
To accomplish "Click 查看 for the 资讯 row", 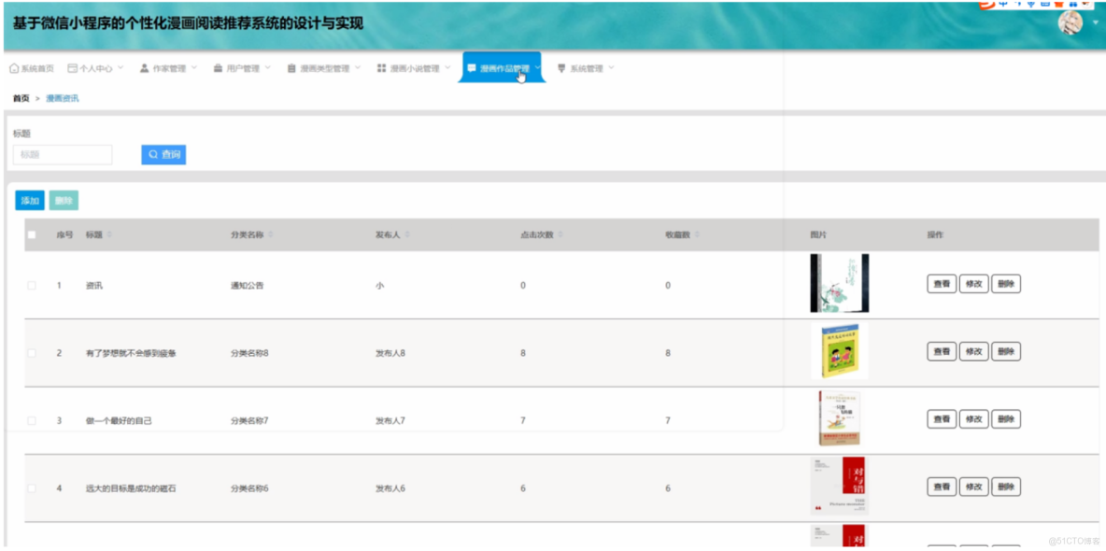I will pos(942,284).
